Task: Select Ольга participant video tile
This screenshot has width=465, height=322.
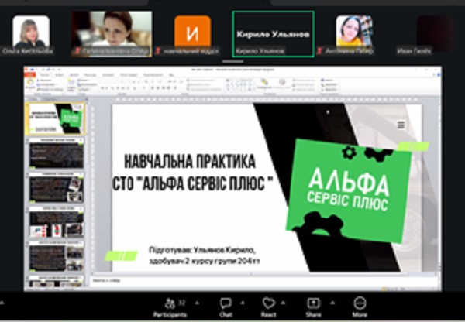Action: 32,33
